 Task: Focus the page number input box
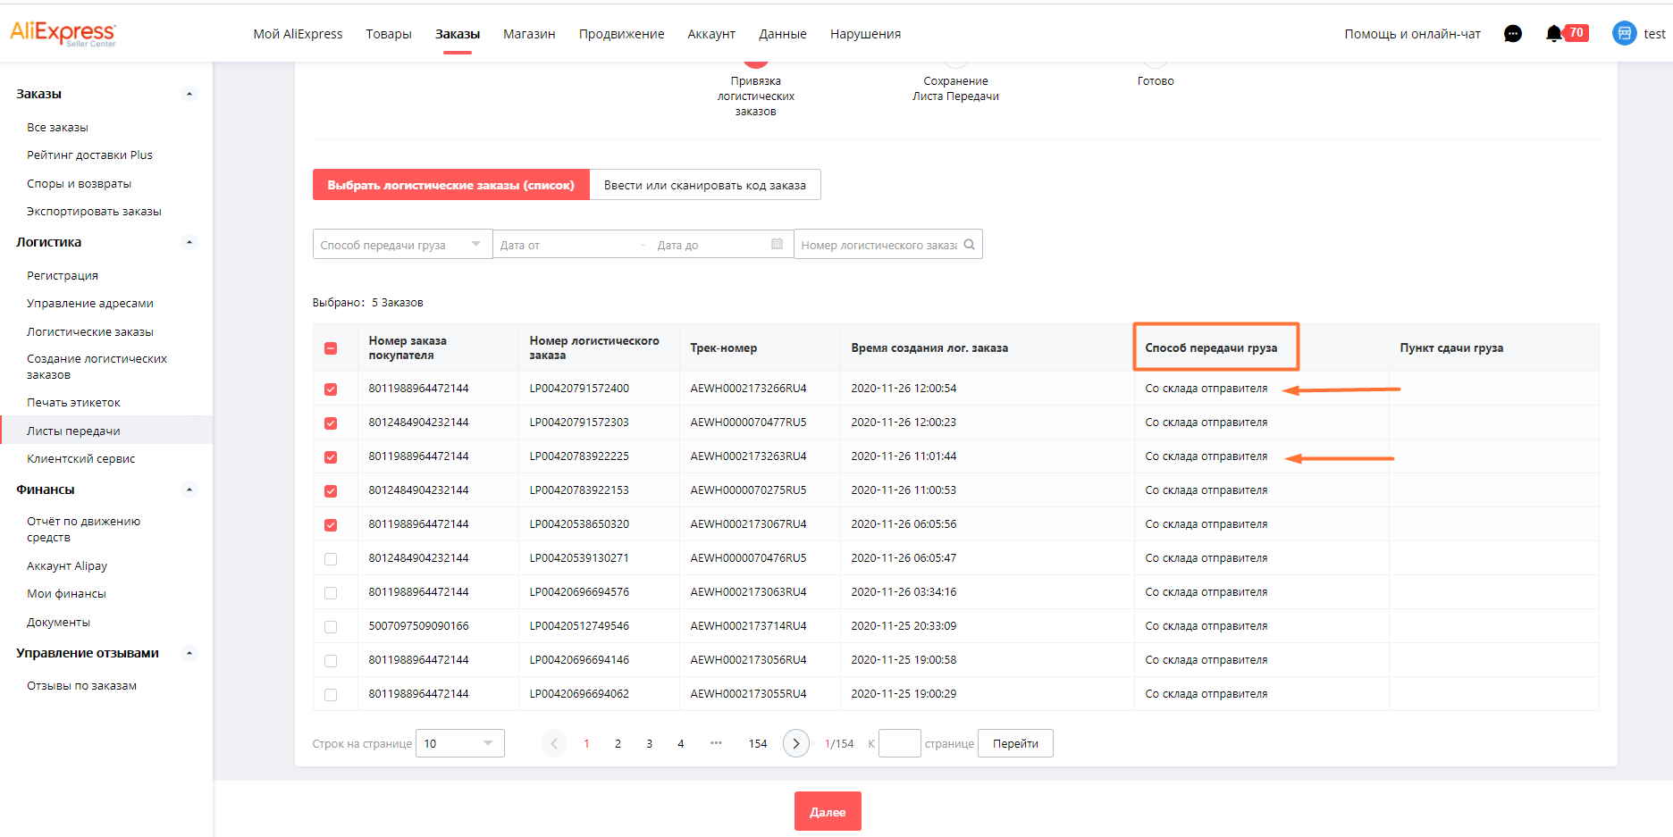click(x=899, y=743)
